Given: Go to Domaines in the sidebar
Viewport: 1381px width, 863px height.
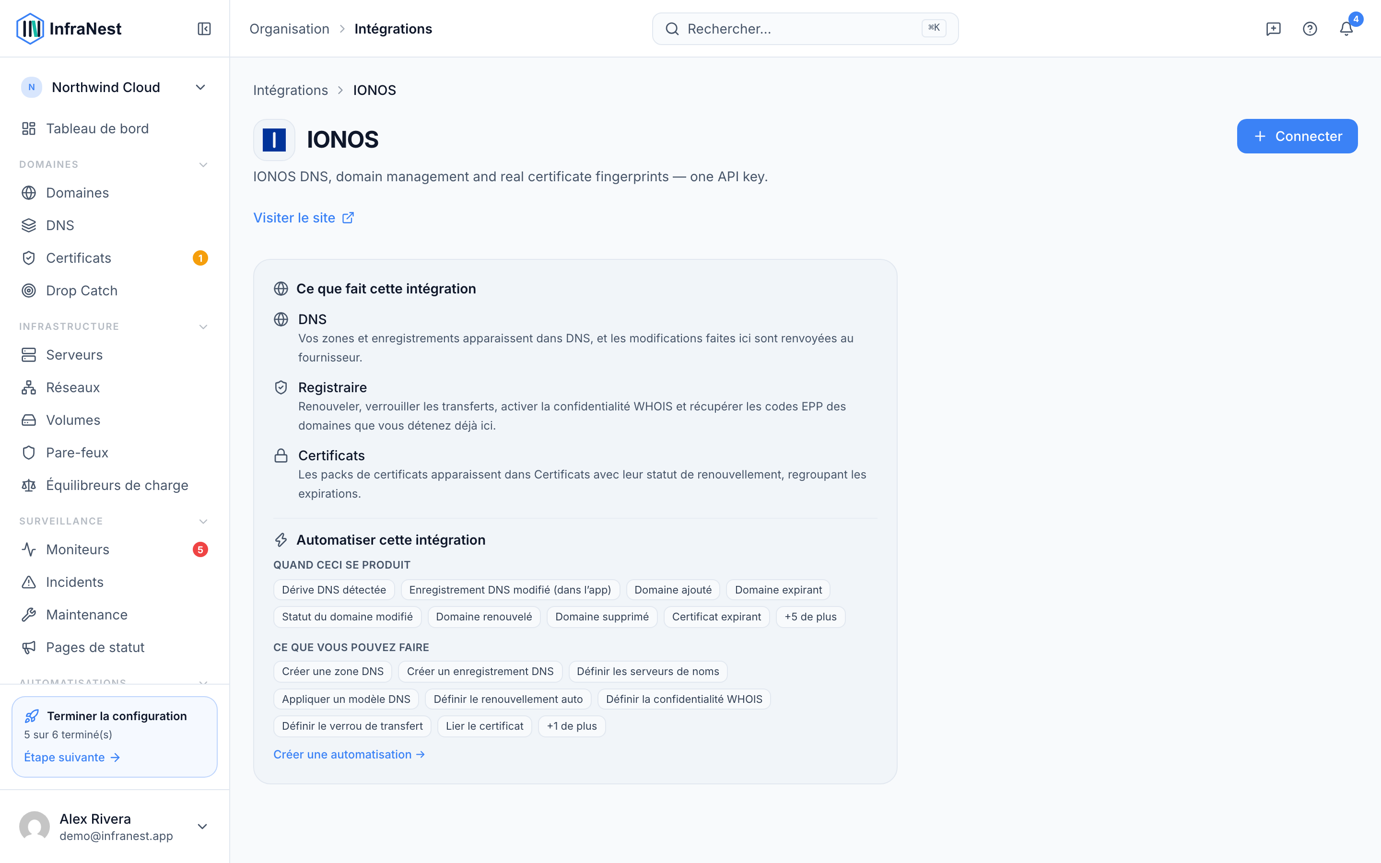Looking at the screenshot, I should pos(114,193).
